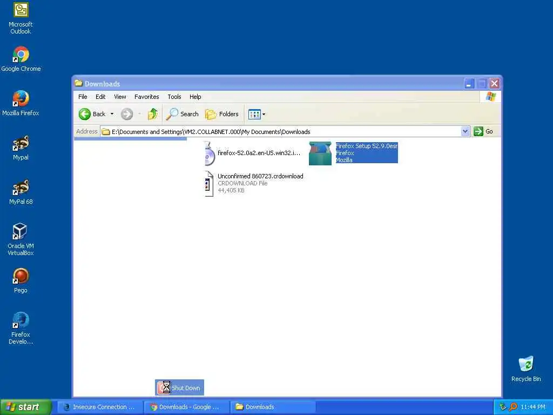The width and height of the screenshot is (553, 415).
Task: Select the Mozilla Firefox desktop icon
Action: click(x=21, y=103)
